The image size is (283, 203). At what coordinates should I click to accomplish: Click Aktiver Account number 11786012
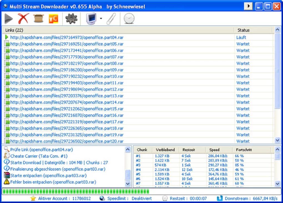point(81,199)
